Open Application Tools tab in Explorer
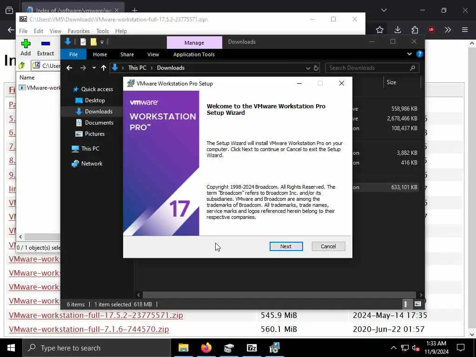The width and height of the screenshot is (476, 357). 194,54
